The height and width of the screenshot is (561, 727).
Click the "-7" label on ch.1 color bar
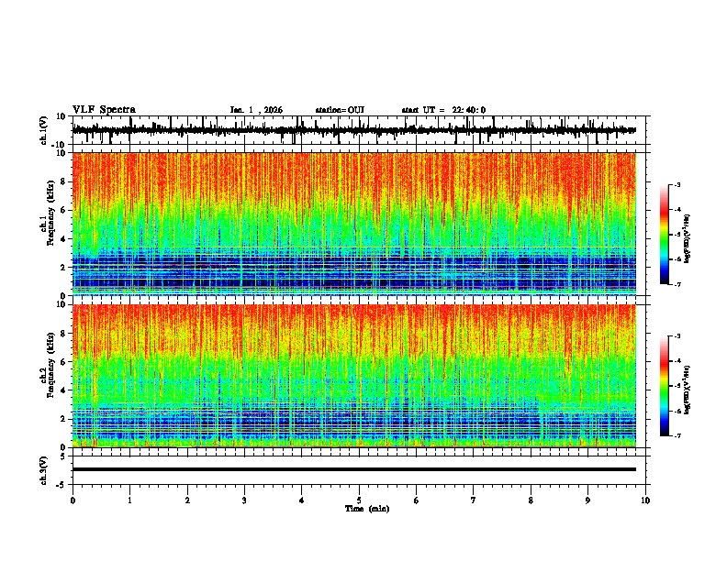point(677,284)
